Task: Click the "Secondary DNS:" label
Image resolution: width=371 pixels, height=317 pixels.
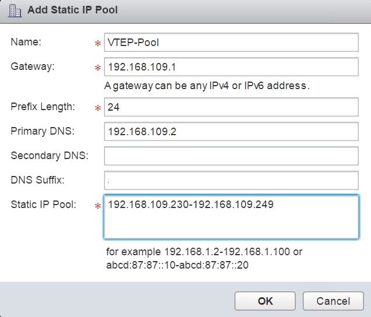Action: [49, 156]
